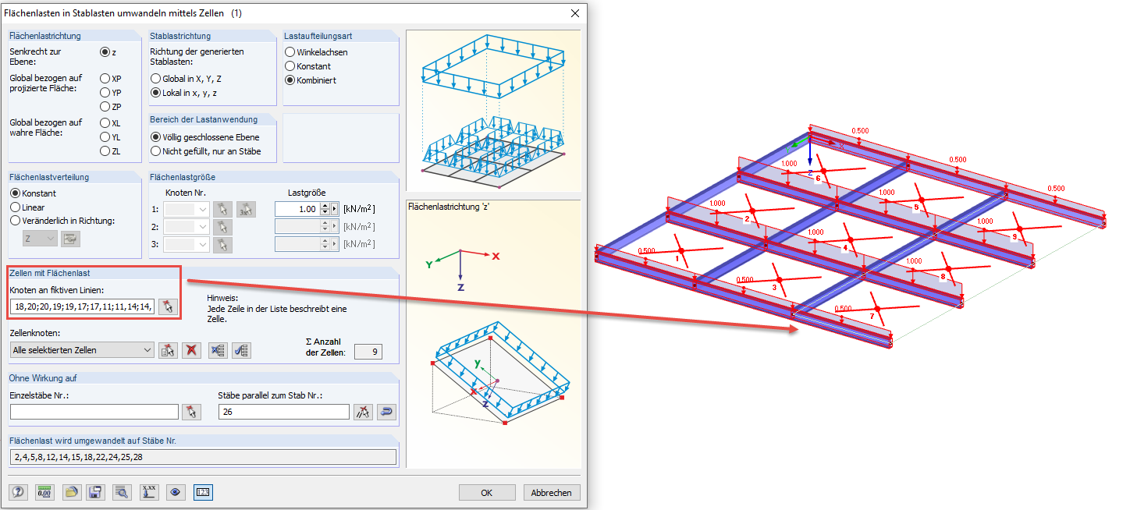Pick node graphically for Knoten Nr. 1

(x=222, y=209)
